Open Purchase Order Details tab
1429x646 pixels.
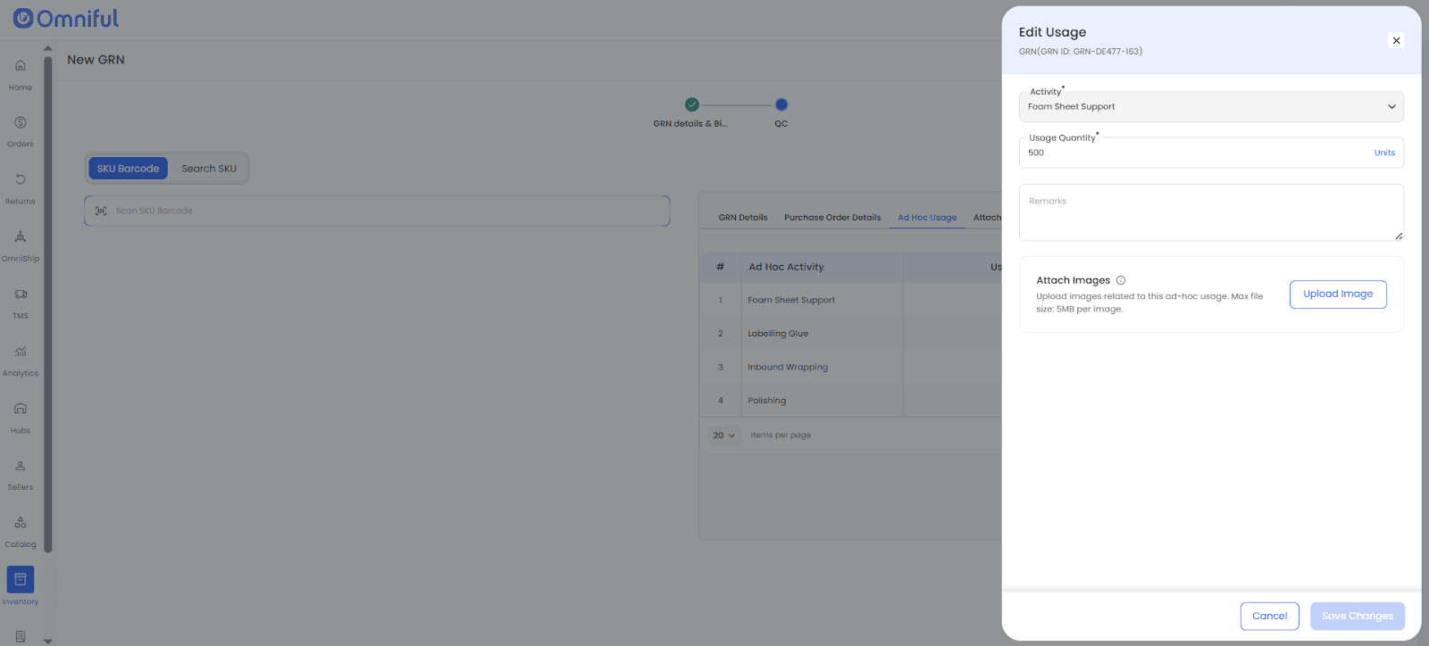point(832,218)
